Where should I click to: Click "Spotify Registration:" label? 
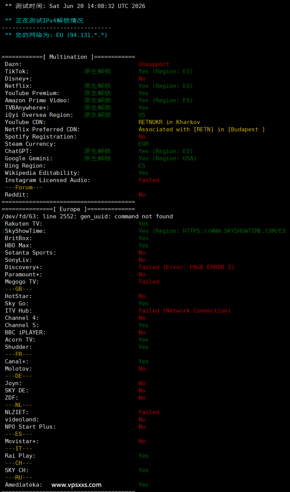click(x=41, y=137)
